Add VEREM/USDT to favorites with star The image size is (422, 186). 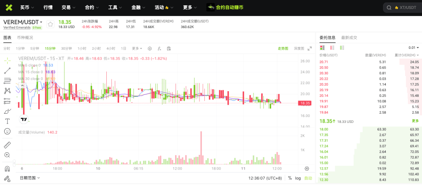50,24
